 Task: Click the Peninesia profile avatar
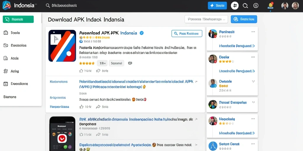213,34
